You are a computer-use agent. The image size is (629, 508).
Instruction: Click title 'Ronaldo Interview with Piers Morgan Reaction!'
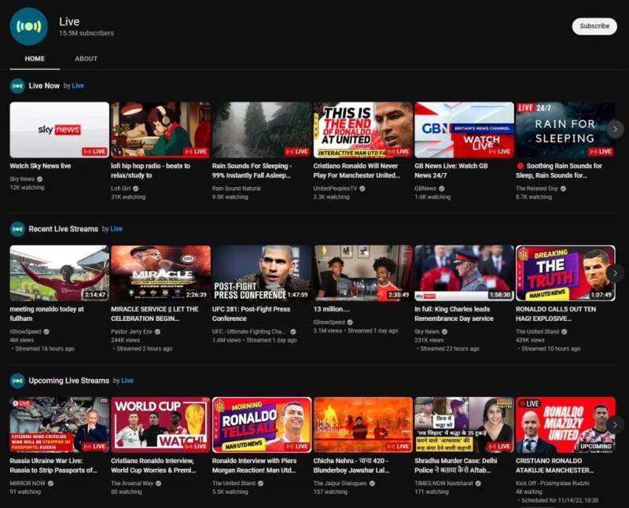click(x=255, y=466)
